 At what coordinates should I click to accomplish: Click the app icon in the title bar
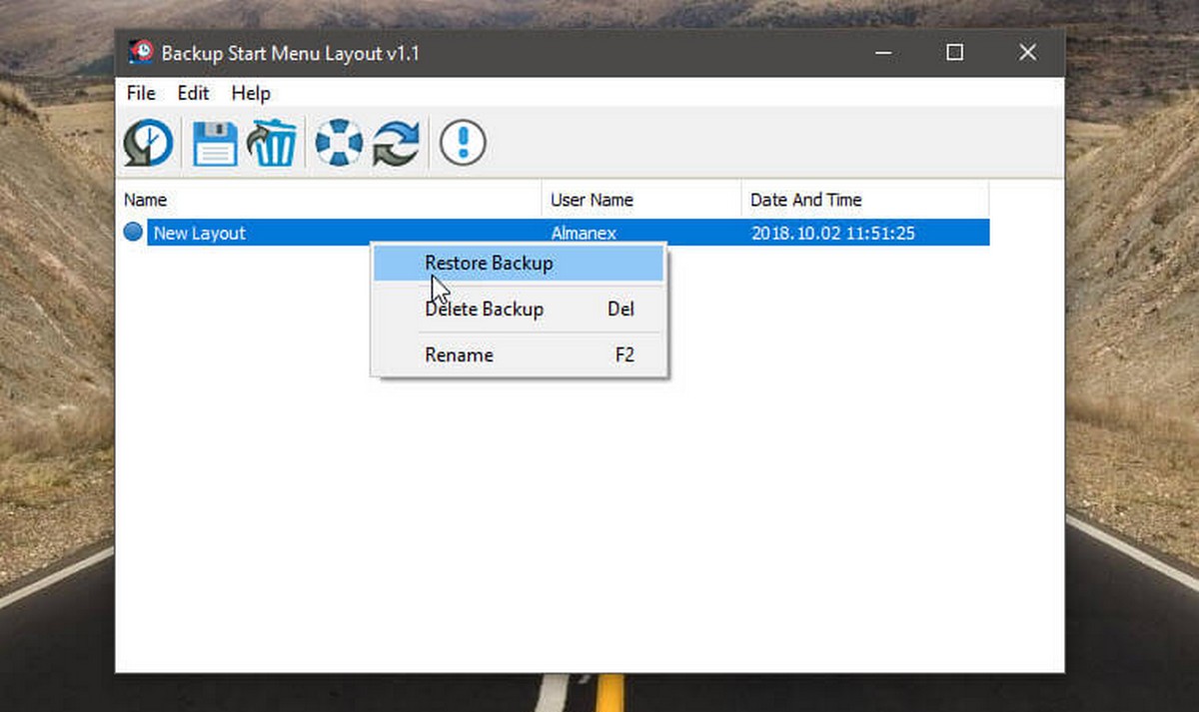(x=141, y=52)
